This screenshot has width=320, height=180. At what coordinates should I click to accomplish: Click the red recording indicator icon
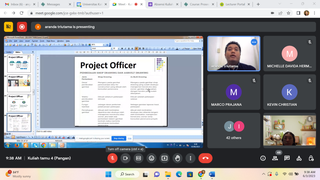(x=22, y=27)
